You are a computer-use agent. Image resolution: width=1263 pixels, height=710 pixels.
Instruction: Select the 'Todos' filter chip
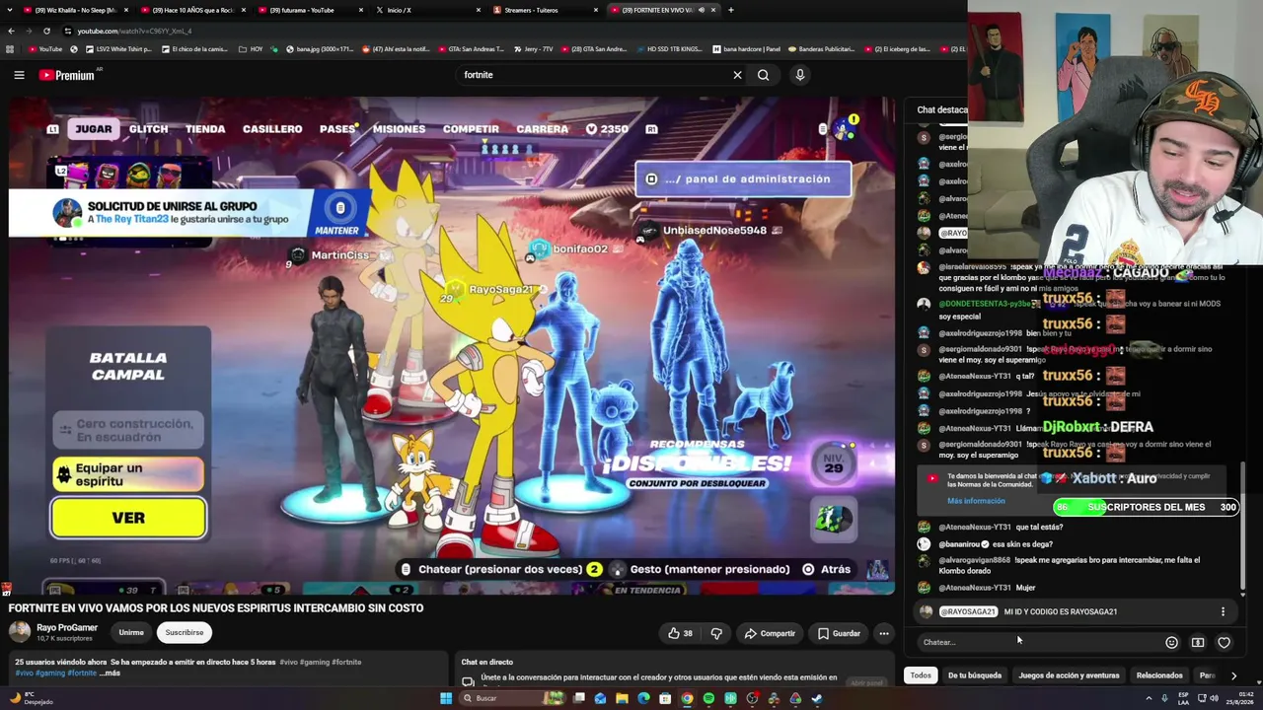point(921,675)
